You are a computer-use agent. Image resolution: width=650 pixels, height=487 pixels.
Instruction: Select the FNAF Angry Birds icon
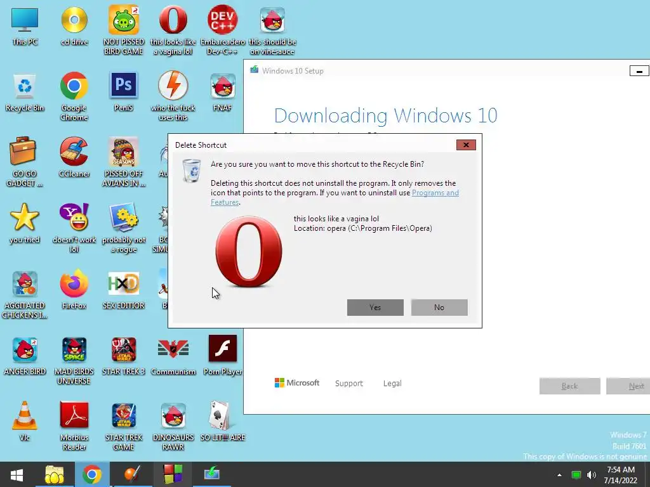(223, 92)
